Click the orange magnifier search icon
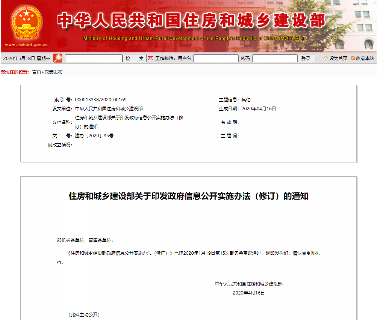This screenshot has width=377, height=320. tap(58, 58)
